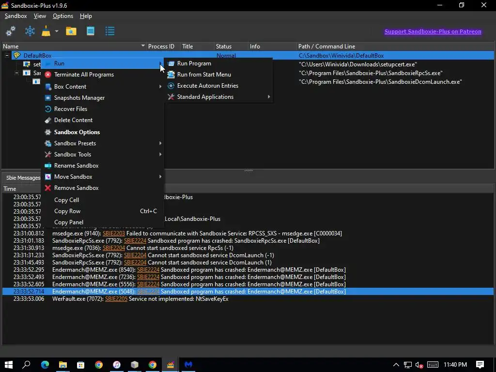
Task: Expand the Run submenu entry
Action: (103, 63)
